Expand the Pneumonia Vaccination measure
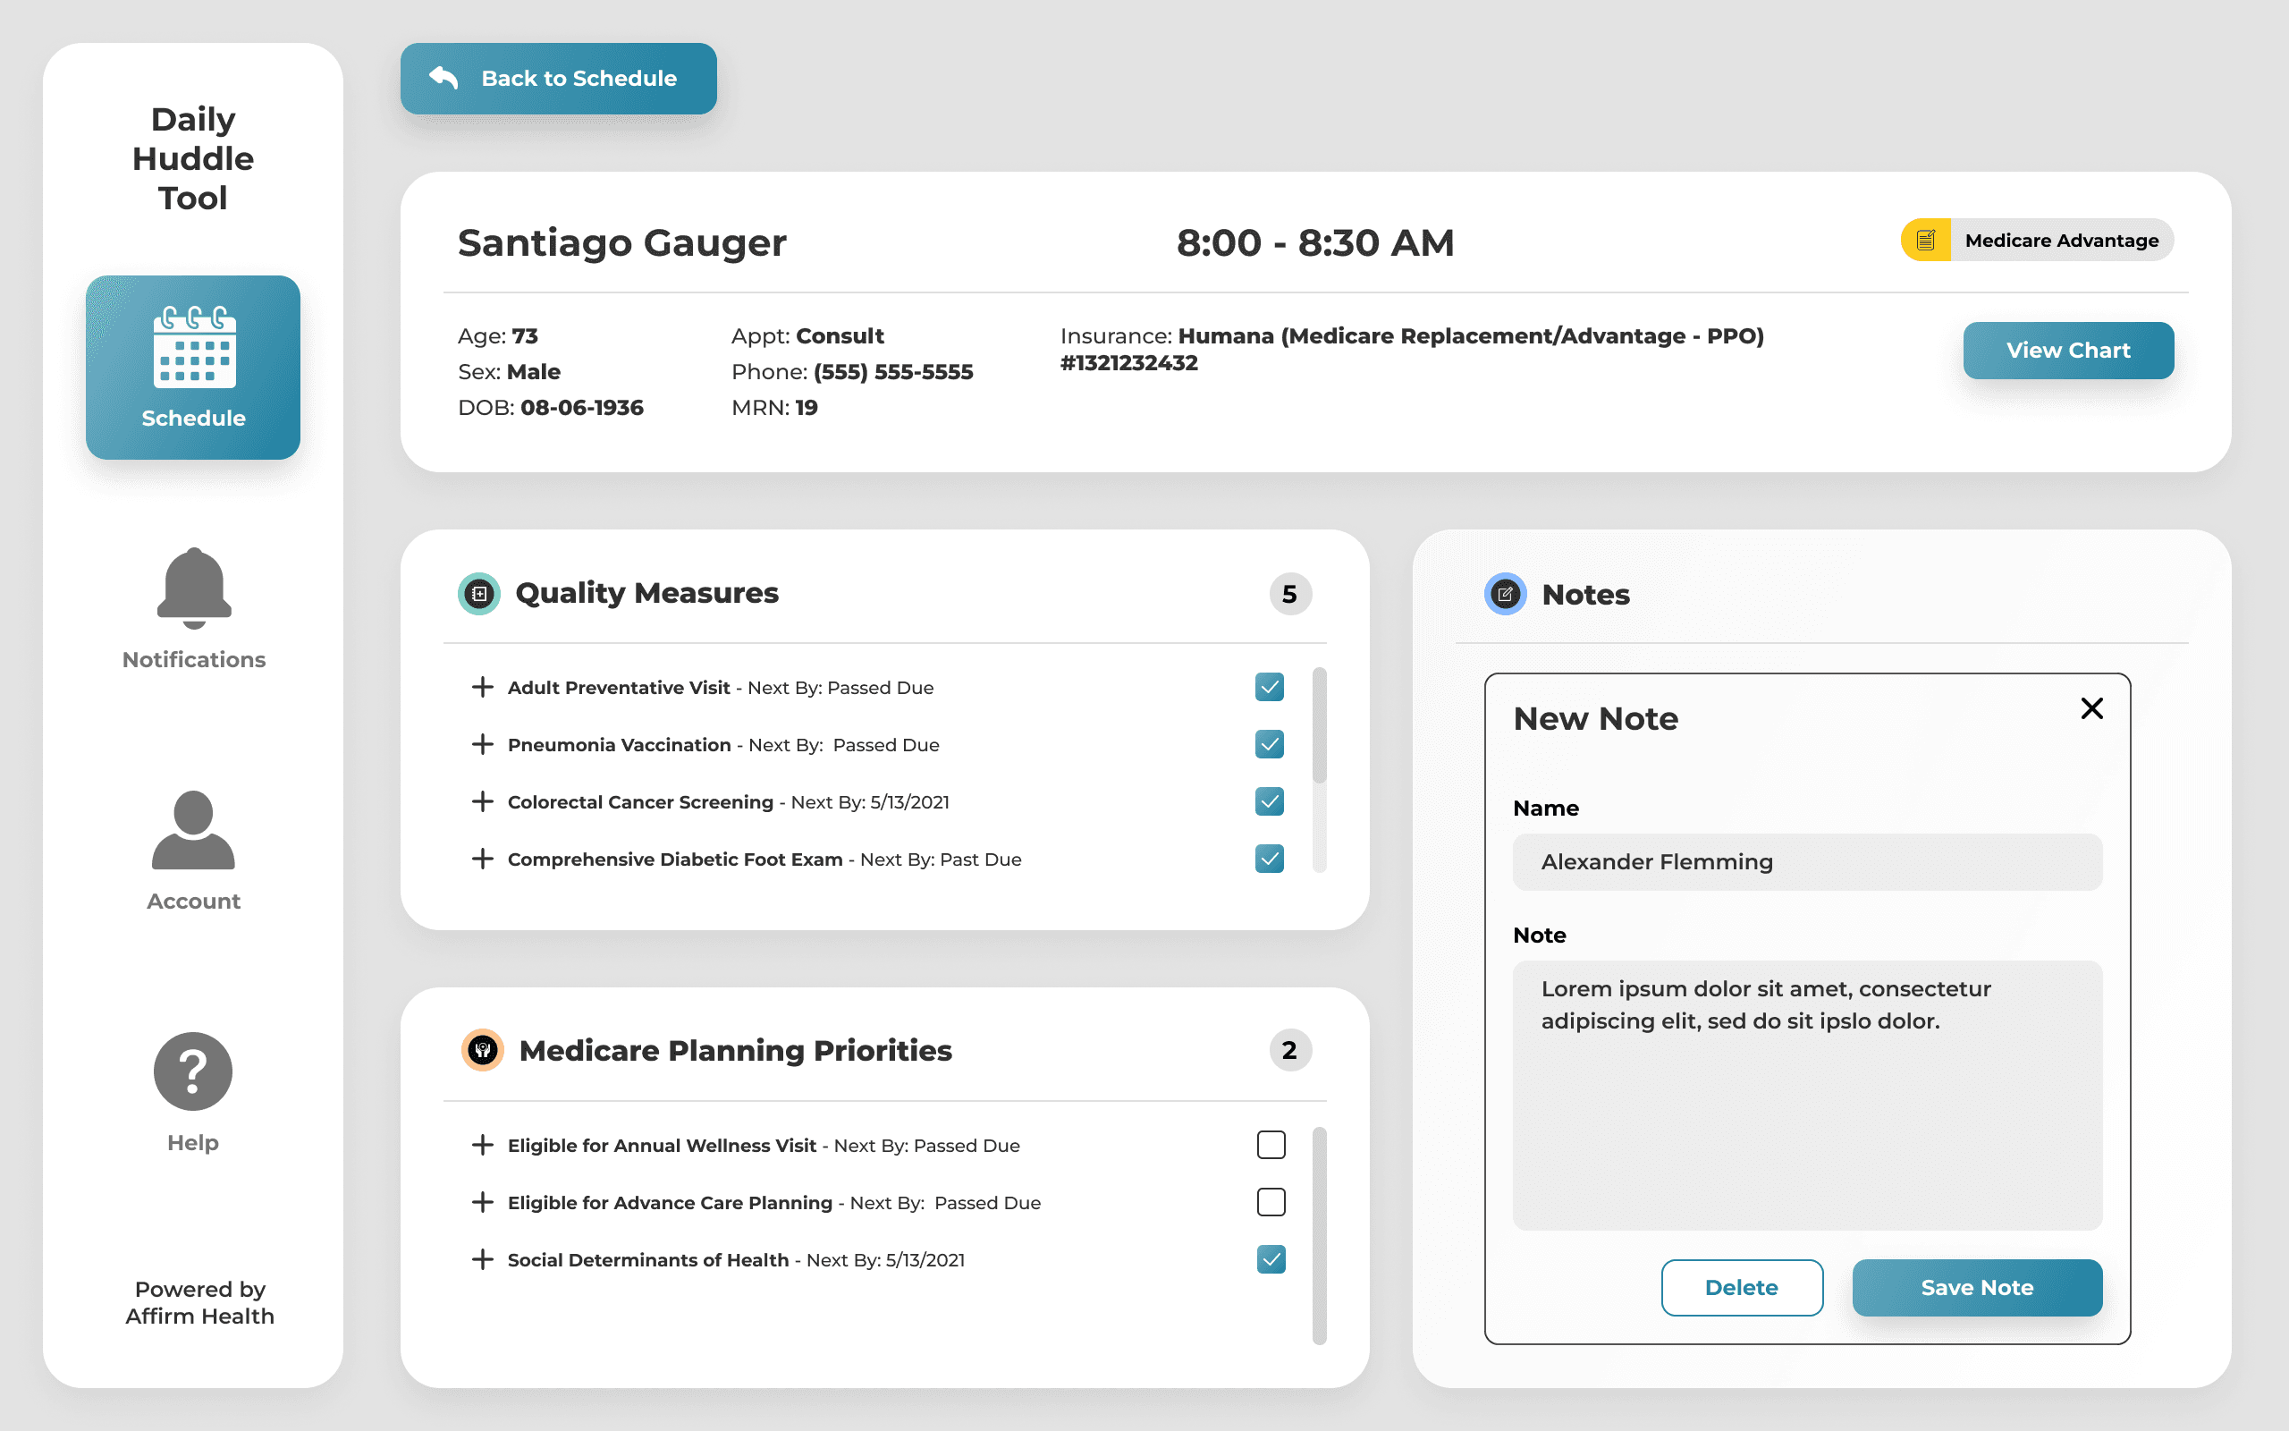Viewport: 2289px width, 1431px height. coord(483,745)
